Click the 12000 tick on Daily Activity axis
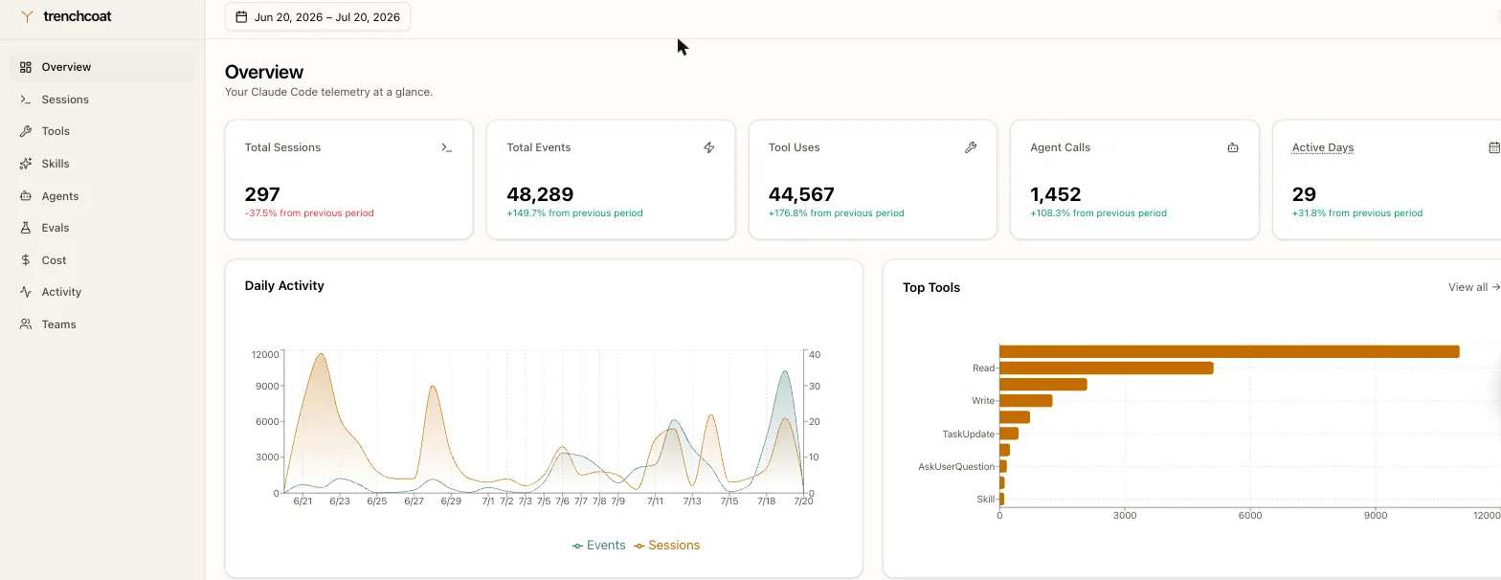 coord(265,354)
